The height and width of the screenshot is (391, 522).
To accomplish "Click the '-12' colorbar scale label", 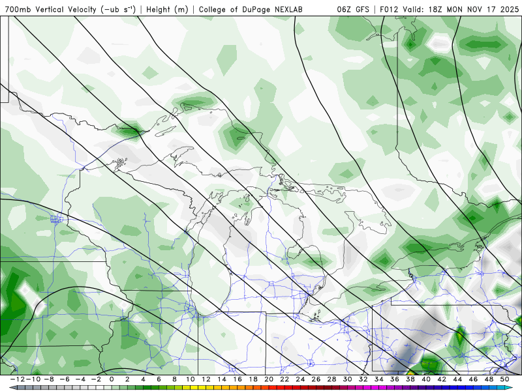I will coord(17,379).
